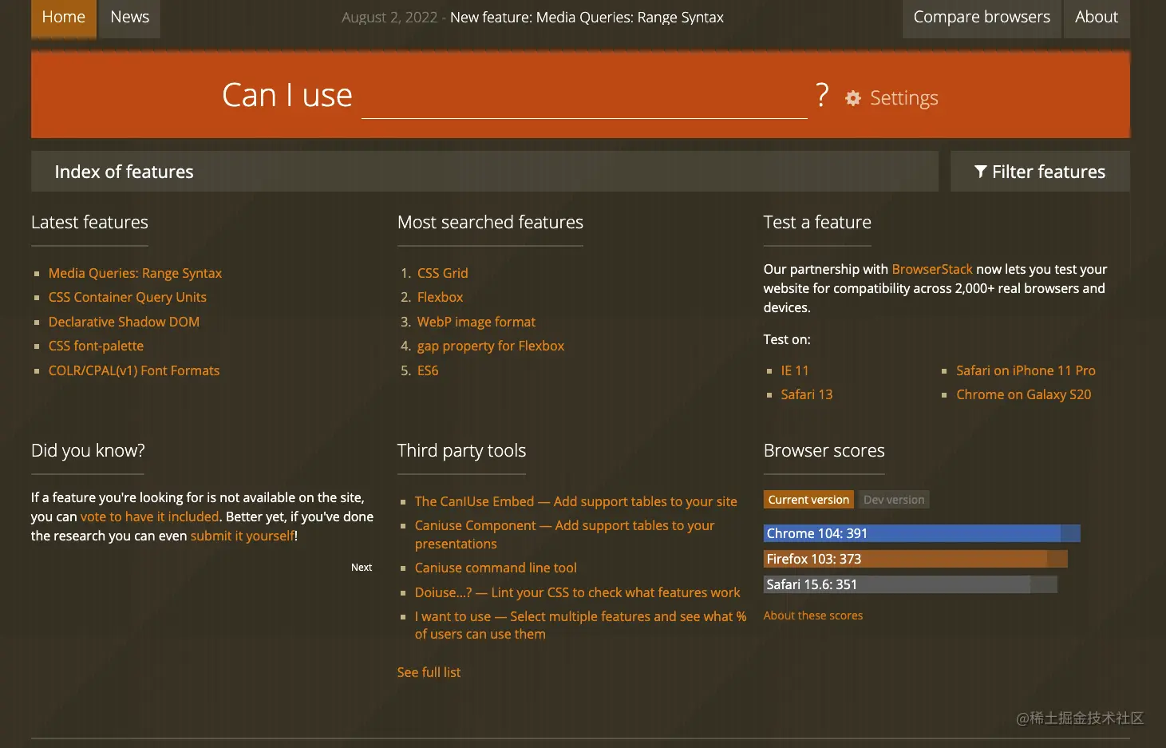Open Media Queries: Range Syntax in Latest features
This screenshot has width=1166, height=748.
[x=135, y=273]
